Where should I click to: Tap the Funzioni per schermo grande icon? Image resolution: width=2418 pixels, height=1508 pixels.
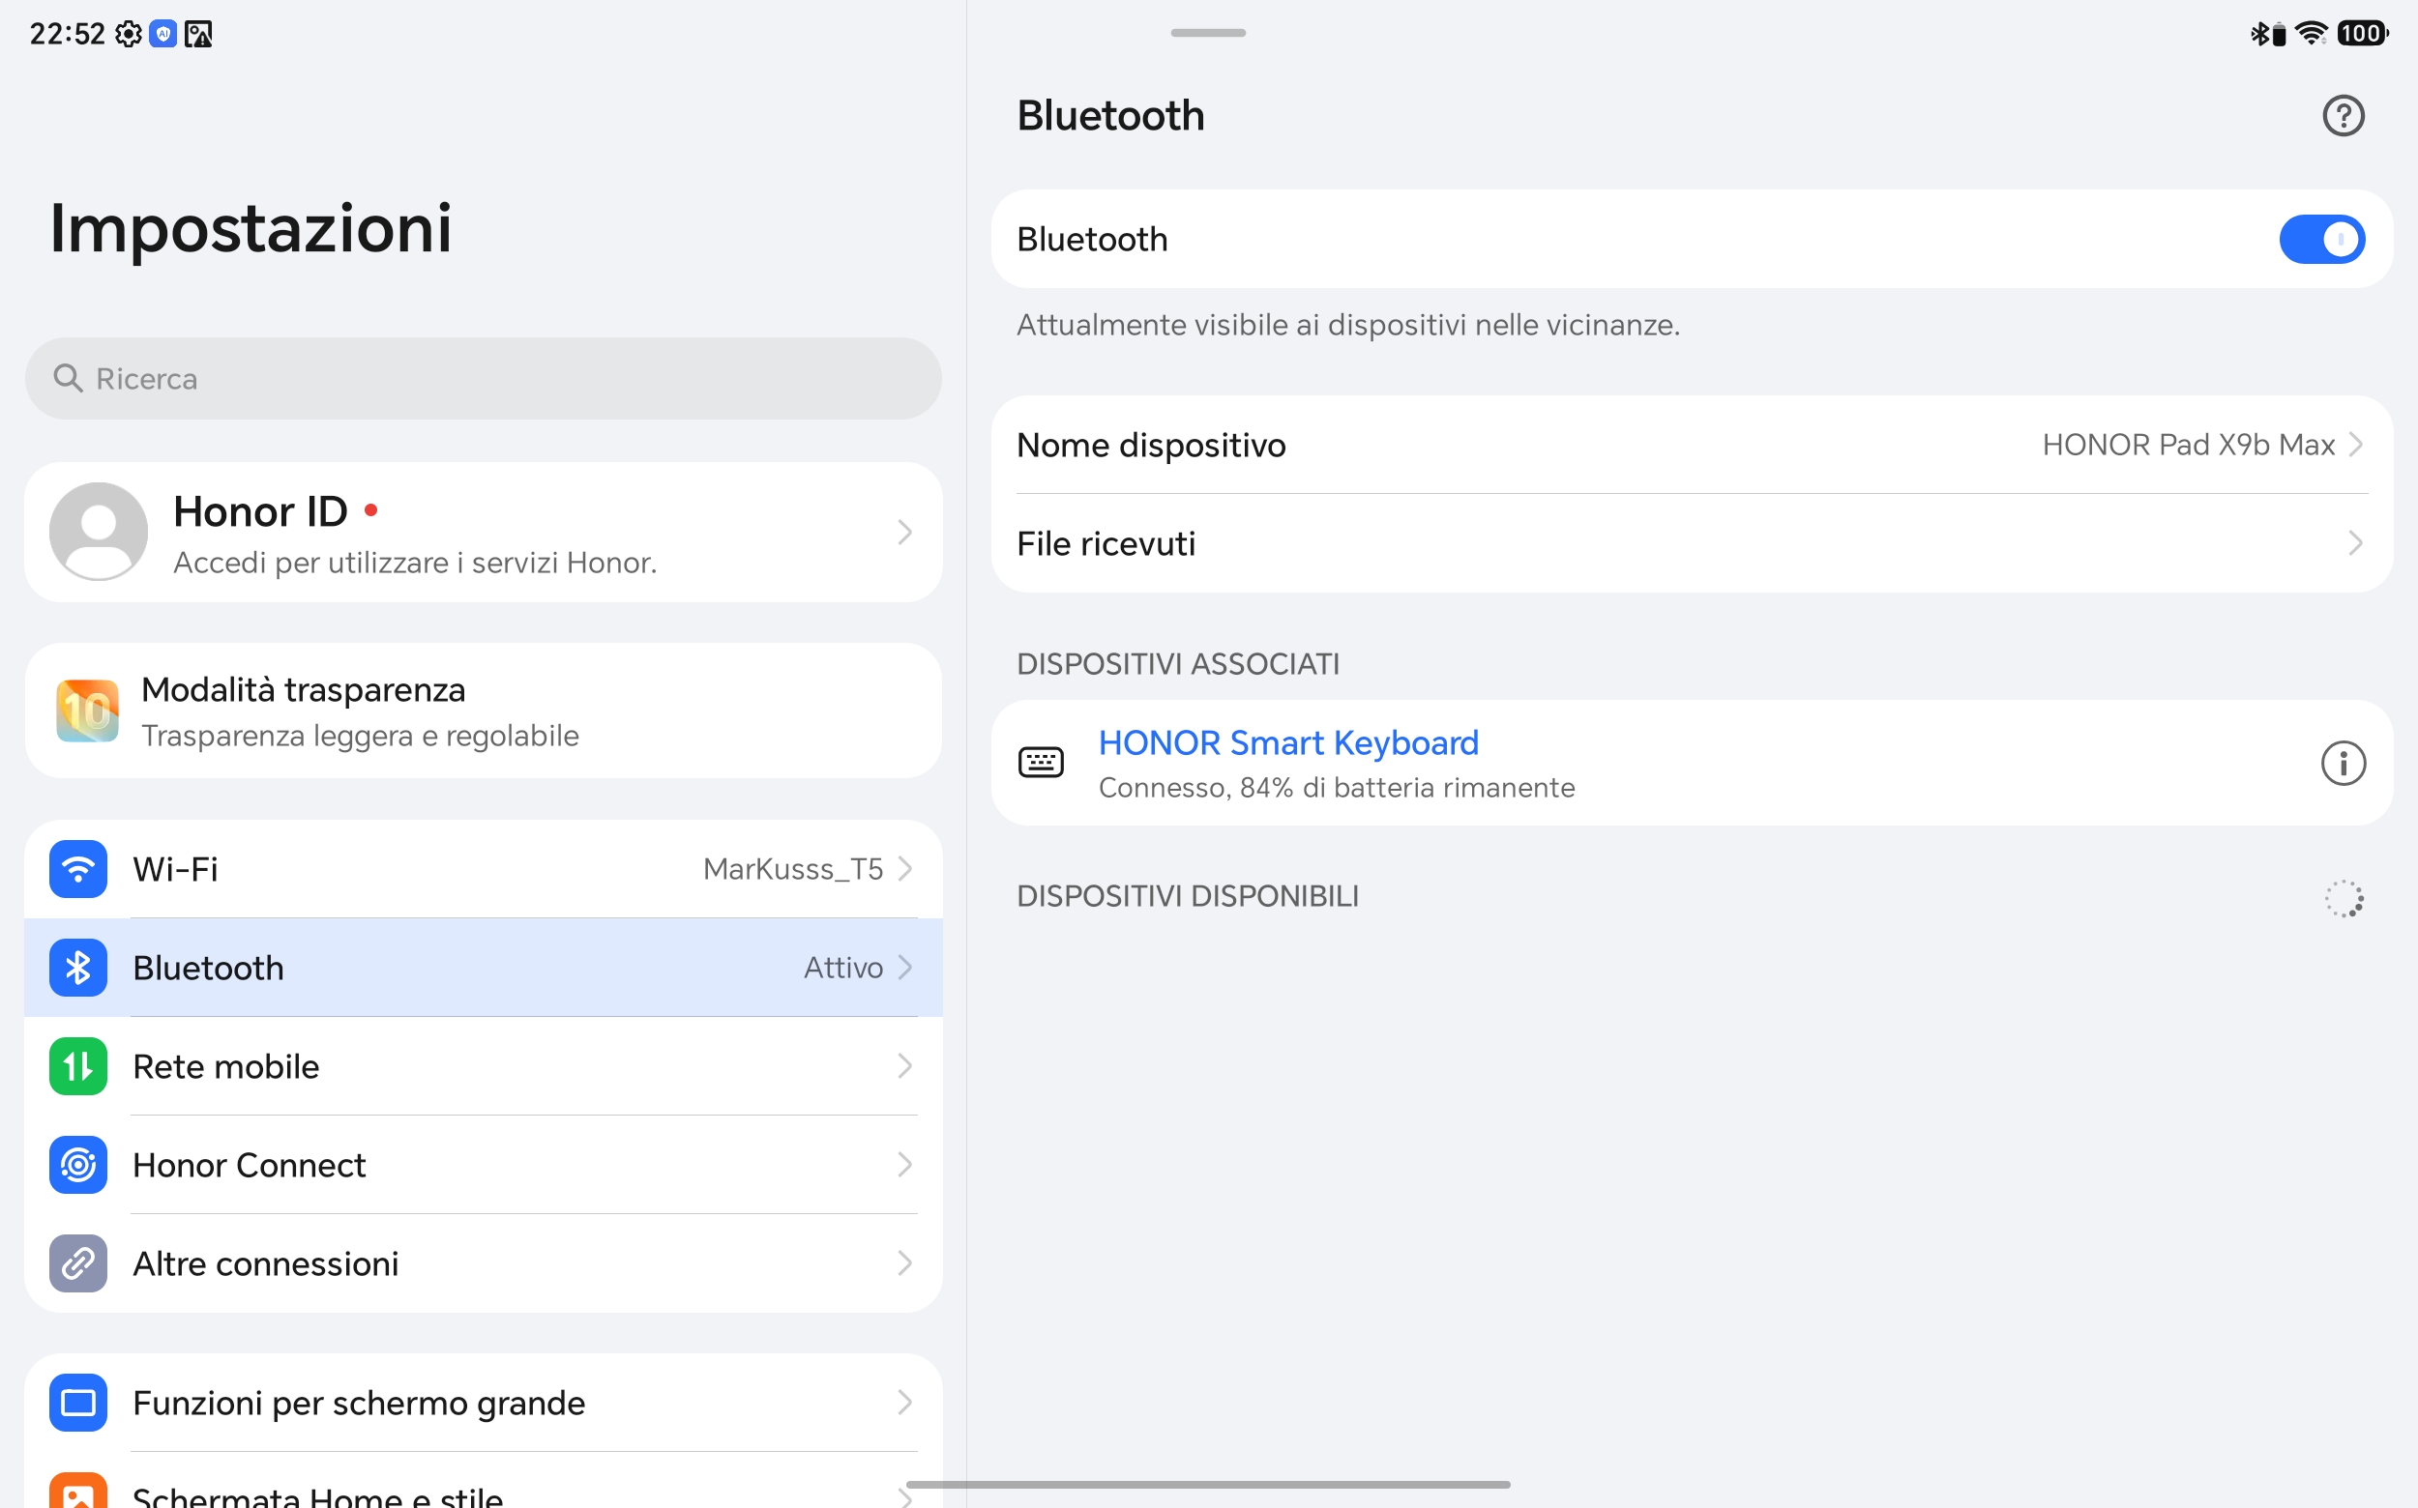click(77, 1403)
